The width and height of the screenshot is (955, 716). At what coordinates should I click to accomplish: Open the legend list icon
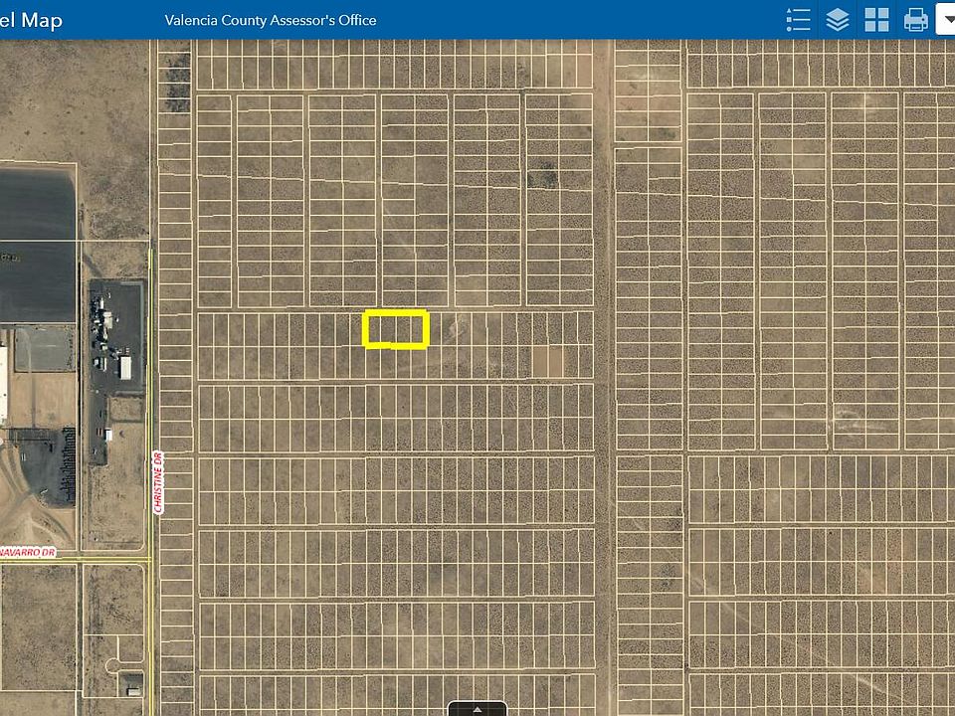(798, 20)
